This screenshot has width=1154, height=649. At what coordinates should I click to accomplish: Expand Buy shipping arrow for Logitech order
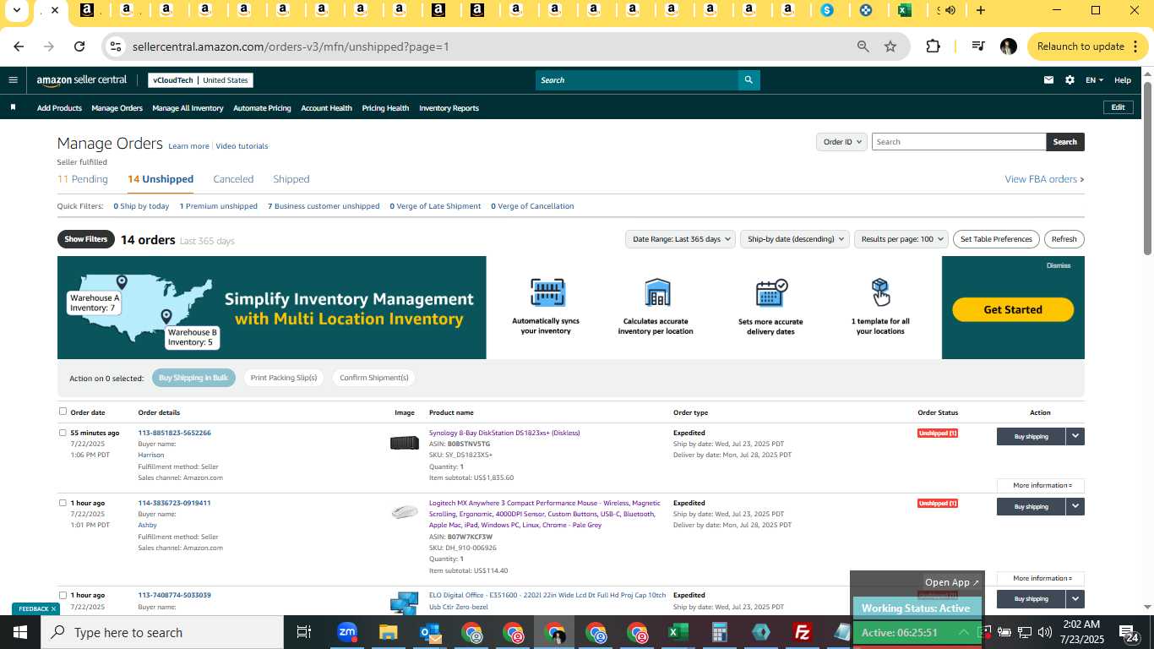pyautogui.click(x=1075, y=506)
